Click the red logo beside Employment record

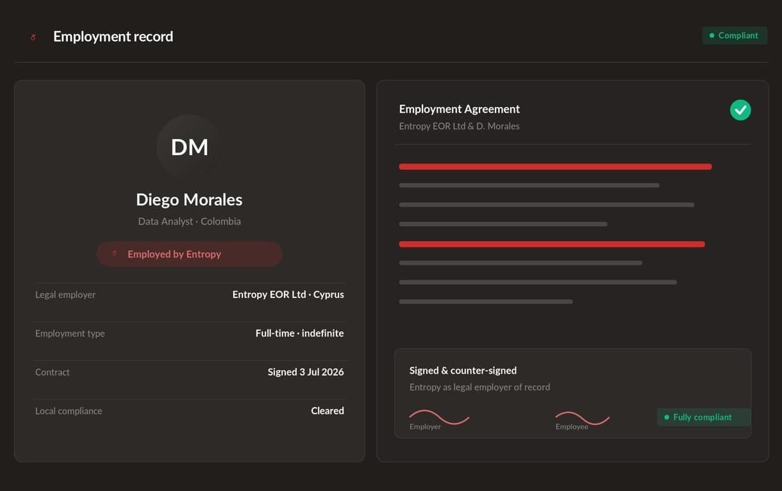click(33, 37)
